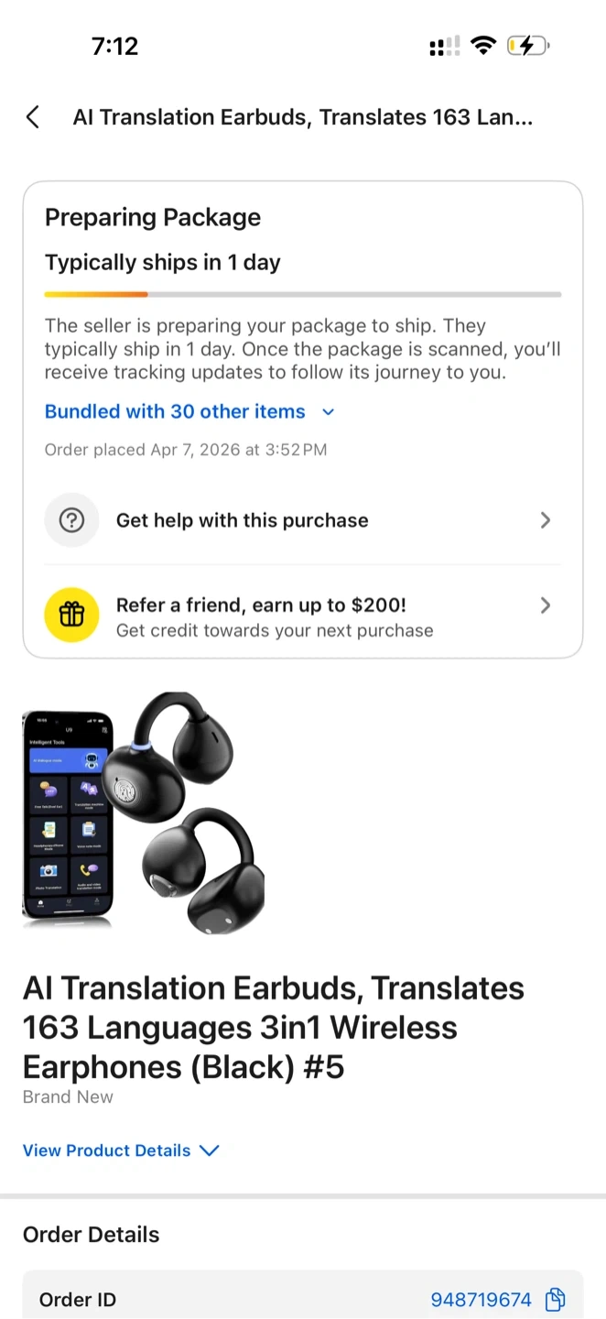Open the chevron beside Refer a friend
Viewport: 606px width, 1319px height.
[546, 605]
